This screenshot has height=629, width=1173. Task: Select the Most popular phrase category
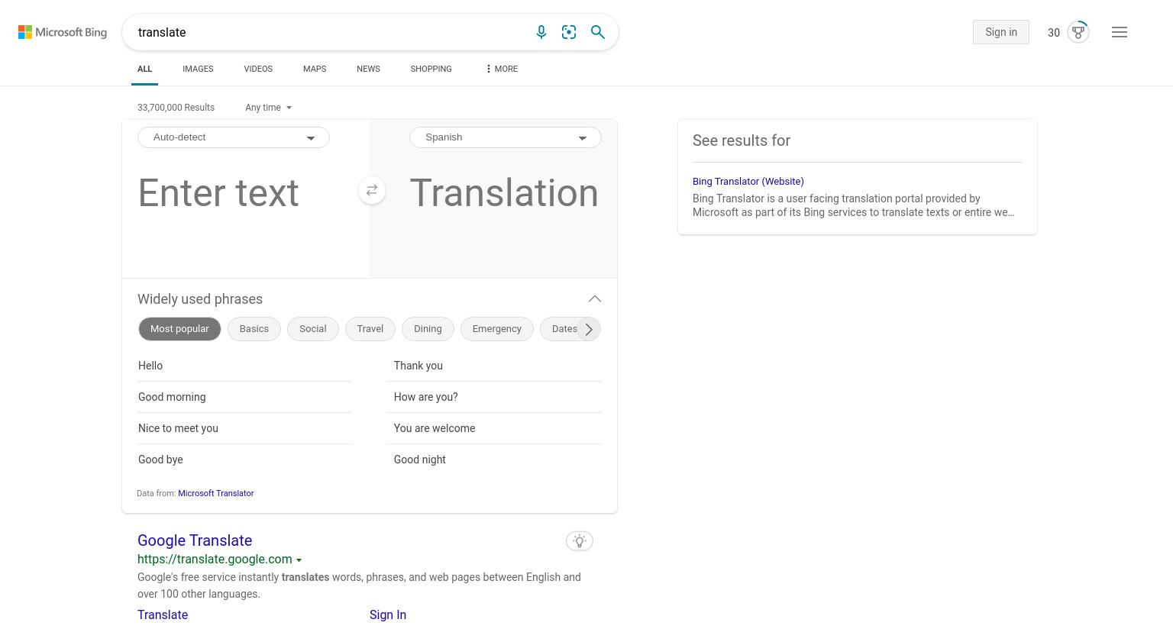179,329
